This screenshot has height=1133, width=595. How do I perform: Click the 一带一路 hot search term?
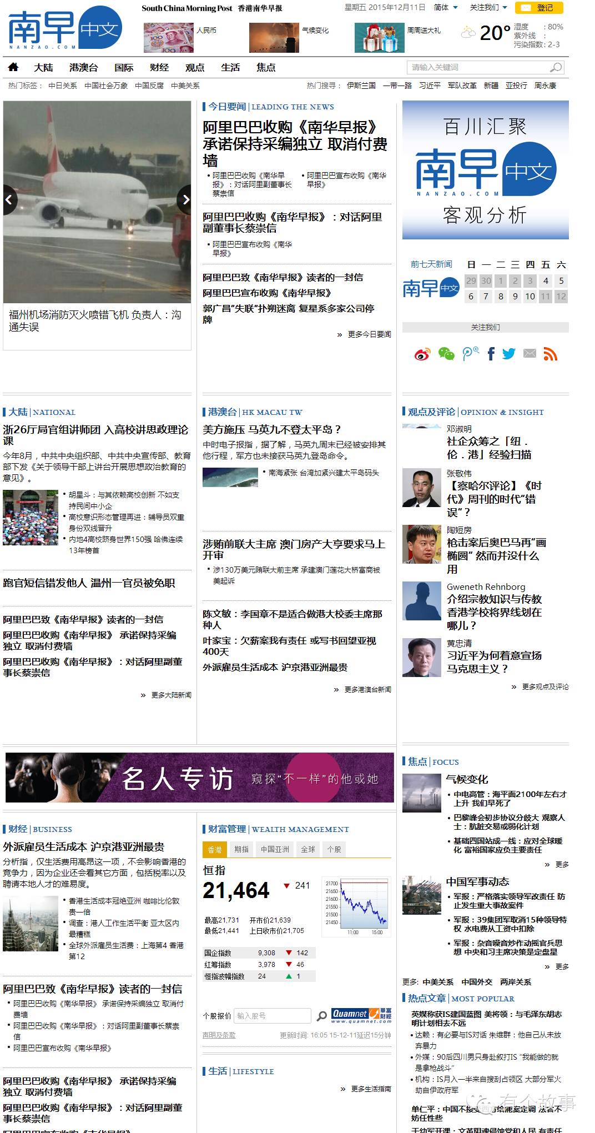click(x=397, y=86)
